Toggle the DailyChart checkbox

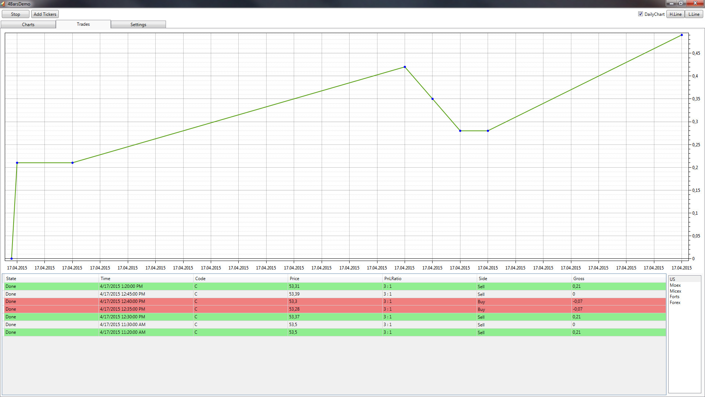(x=640, y=14)
